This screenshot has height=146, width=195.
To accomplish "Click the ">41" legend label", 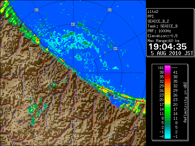I will coord(161,68).
